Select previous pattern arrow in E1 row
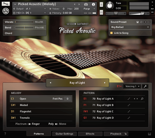This screenshot has width=155, height=138. coord(134,99)
